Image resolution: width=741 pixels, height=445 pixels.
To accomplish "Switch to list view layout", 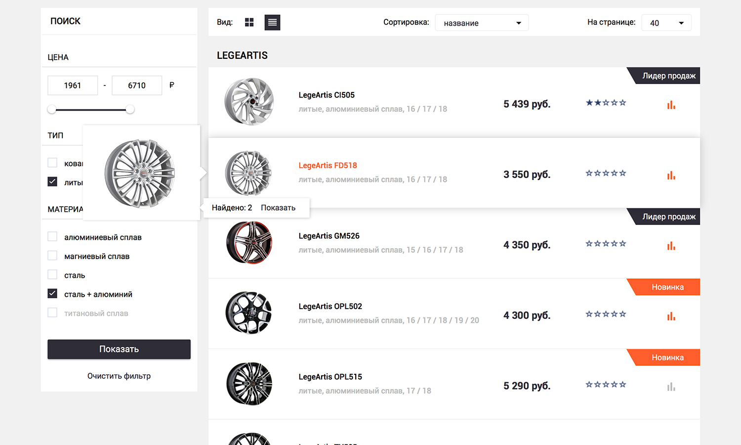I will [272, 22].
